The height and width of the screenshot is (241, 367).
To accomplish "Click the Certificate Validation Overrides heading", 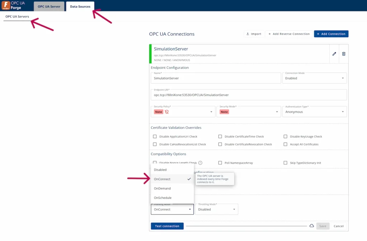I will point(176,127).
